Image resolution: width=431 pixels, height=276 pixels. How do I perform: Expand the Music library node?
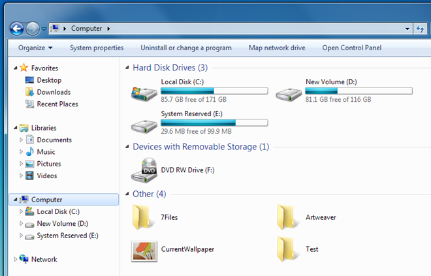[x=21, y=151]
